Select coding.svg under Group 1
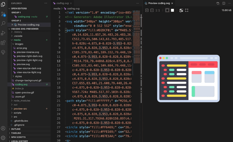The height and width of the screenshot is (142, 233). [29, 17]
